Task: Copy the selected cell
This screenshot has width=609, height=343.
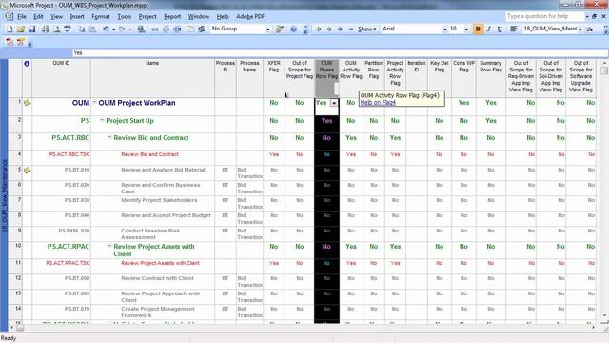Action: coord(81,30)
